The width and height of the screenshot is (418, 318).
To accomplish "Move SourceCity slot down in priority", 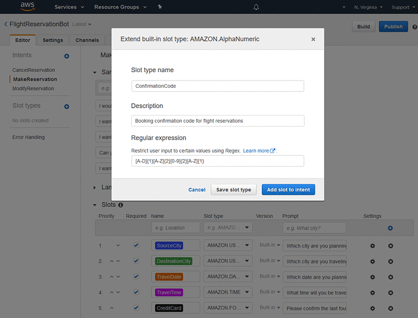I will click(118, 245).
